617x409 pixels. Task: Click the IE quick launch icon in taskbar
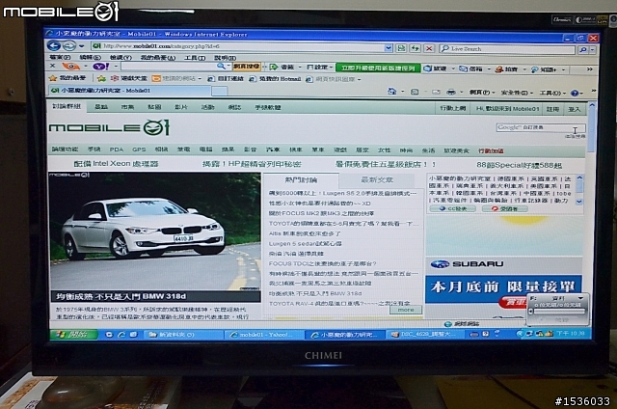click(x=121, y=335)
